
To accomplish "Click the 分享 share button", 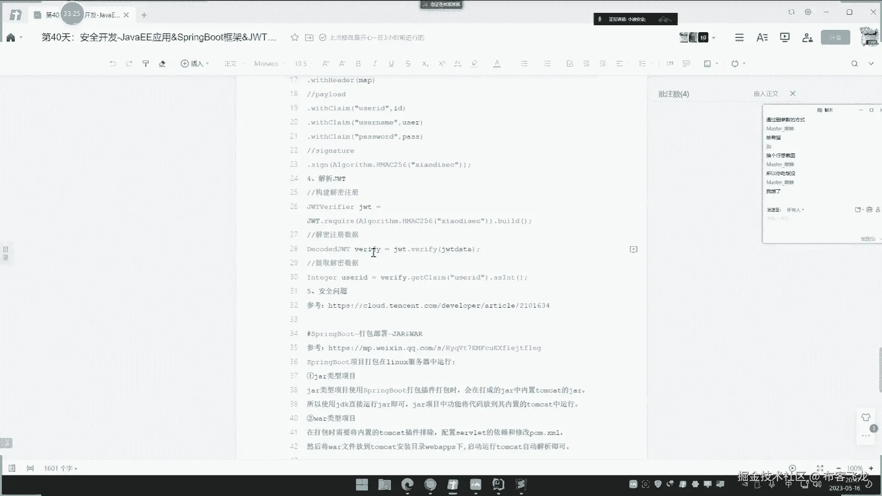I will [835, 38].
